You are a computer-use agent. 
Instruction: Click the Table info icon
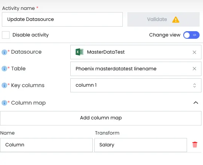(x=4, y=69)
